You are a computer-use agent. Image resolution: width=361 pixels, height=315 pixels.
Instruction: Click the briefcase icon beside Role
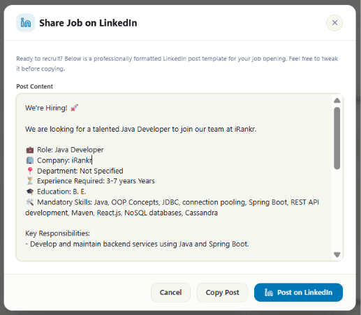[x=30, y=150]
